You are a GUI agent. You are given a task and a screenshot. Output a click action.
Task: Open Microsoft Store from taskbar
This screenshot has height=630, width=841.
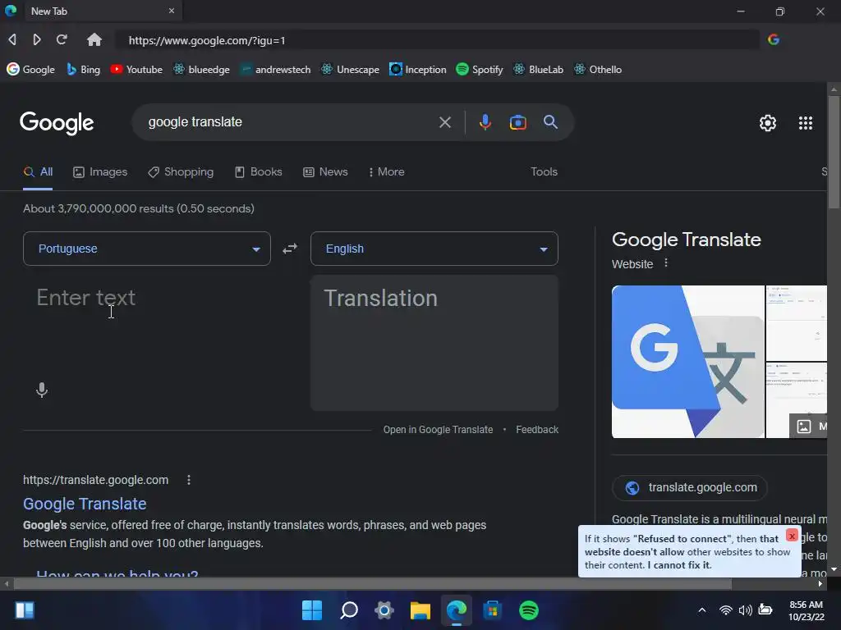tap(493, 610)
